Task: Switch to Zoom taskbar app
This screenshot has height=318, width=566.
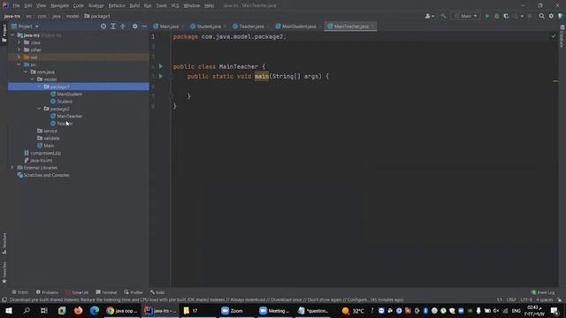Action: tap(233, 310)
